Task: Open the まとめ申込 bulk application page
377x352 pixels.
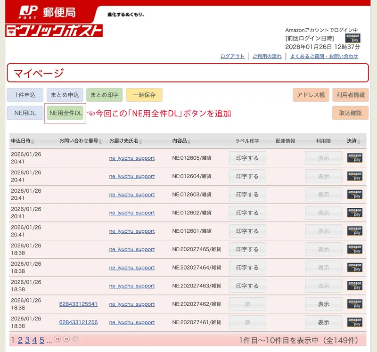Action: [65, 95]
